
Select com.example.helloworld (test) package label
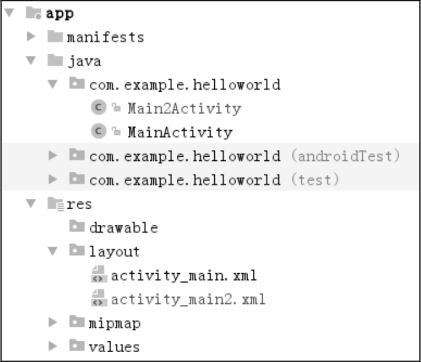tap(214, 180)
